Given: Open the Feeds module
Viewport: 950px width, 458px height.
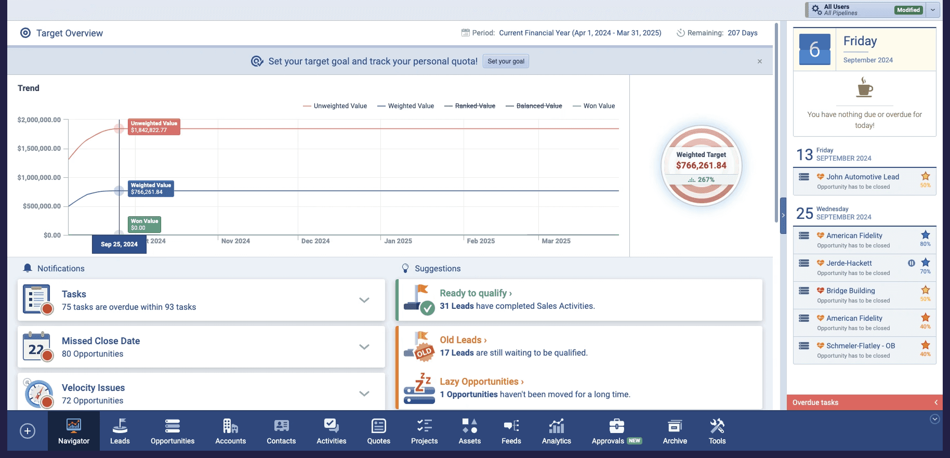Looking at the screenshot, I should (511, 431).
